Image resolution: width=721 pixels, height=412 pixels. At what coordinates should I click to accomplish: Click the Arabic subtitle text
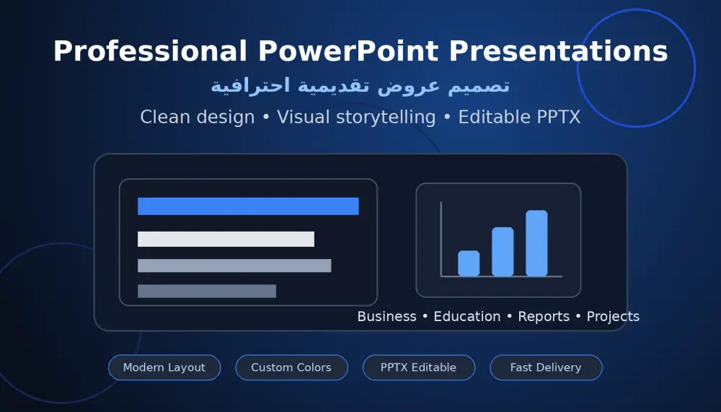[x=360, y=86]
